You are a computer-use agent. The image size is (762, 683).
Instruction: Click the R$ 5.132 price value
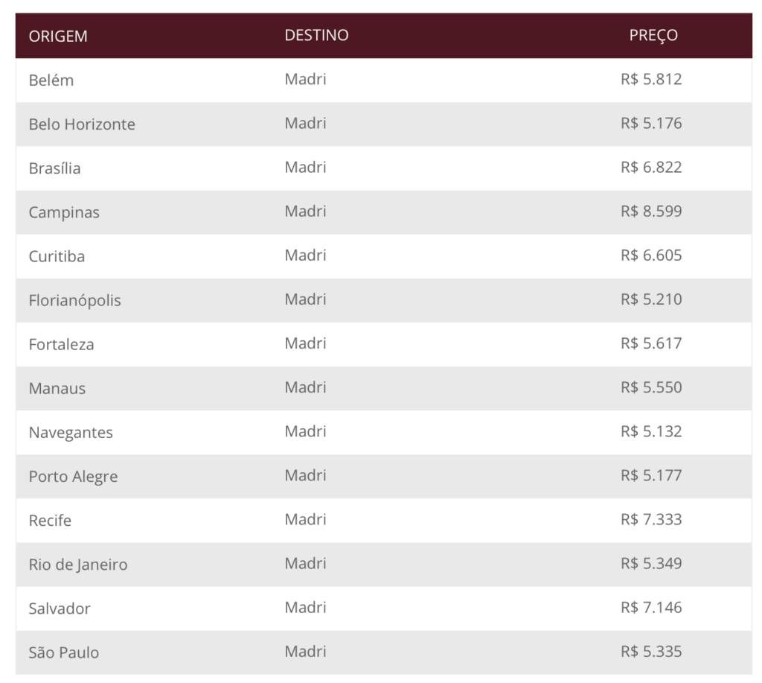(651, 431)
